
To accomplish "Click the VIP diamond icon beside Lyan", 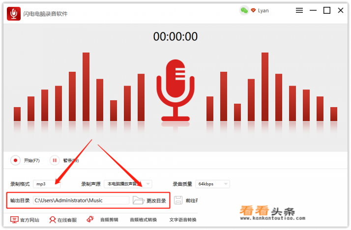I will 253,10.
